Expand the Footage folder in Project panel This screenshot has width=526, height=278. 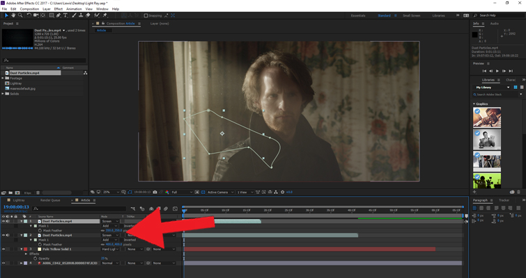[3, 78]
